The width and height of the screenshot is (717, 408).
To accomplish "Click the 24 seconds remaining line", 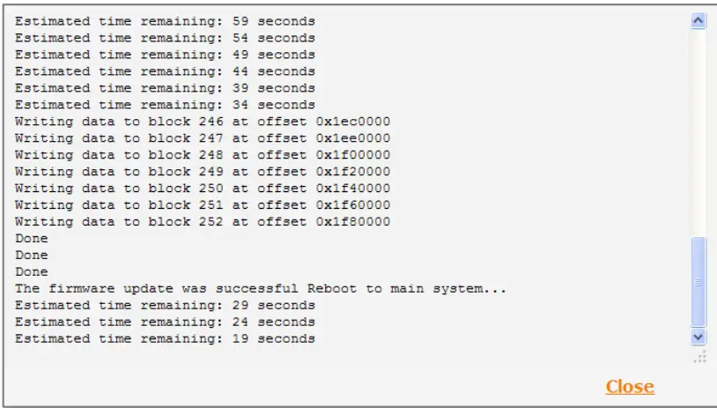I will [x=165, y=322].
